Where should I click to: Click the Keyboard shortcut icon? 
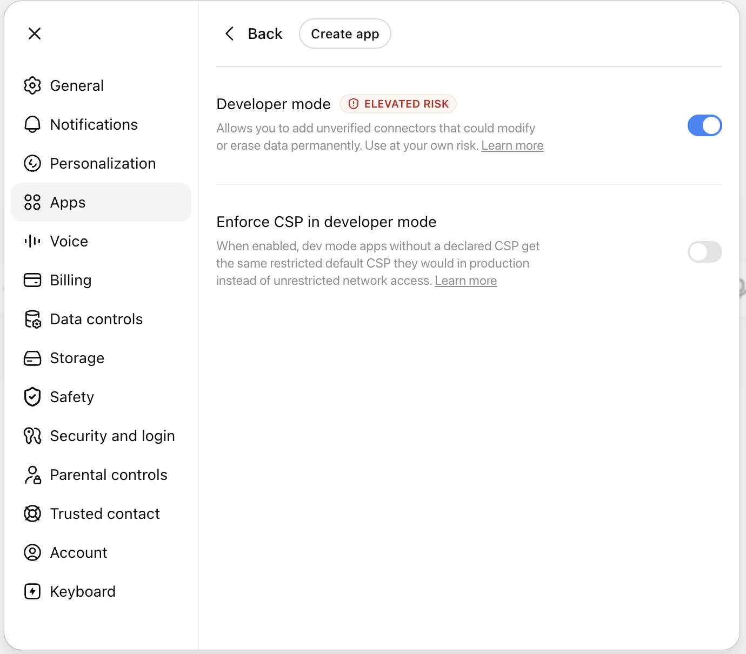[x=32, y=591]
